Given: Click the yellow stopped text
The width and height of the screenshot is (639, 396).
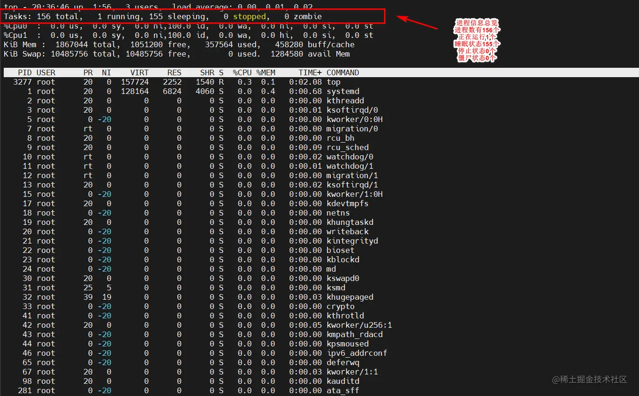Looking at the screenshot, I should [249, 16].
